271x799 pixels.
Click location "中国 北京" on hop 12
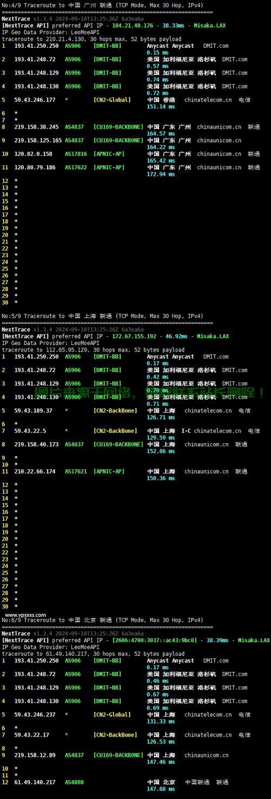coord(162,782)
